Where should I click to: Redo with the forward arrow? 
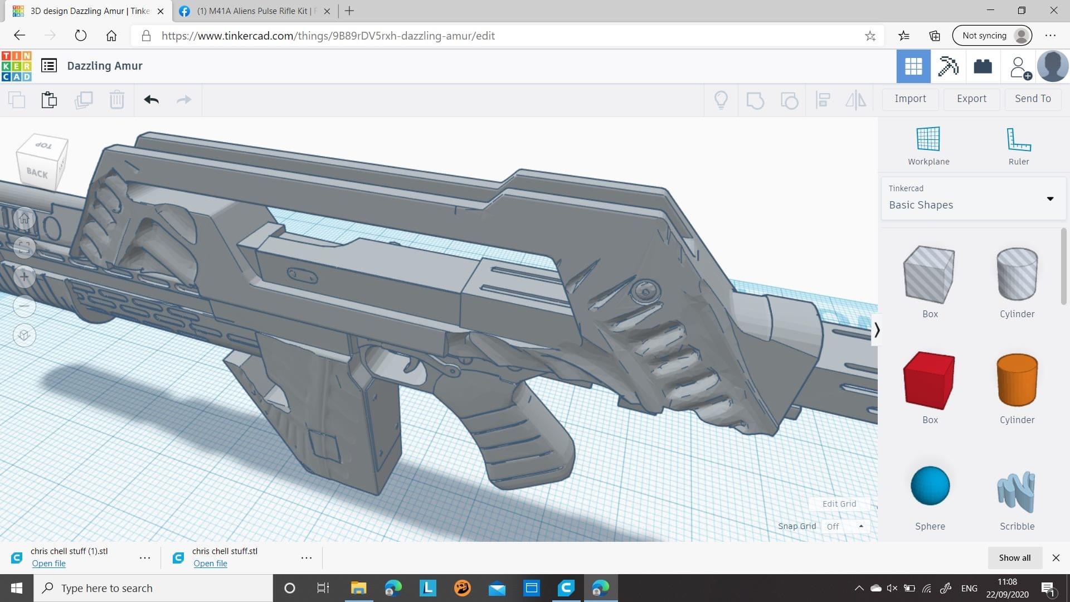point(184,100)
